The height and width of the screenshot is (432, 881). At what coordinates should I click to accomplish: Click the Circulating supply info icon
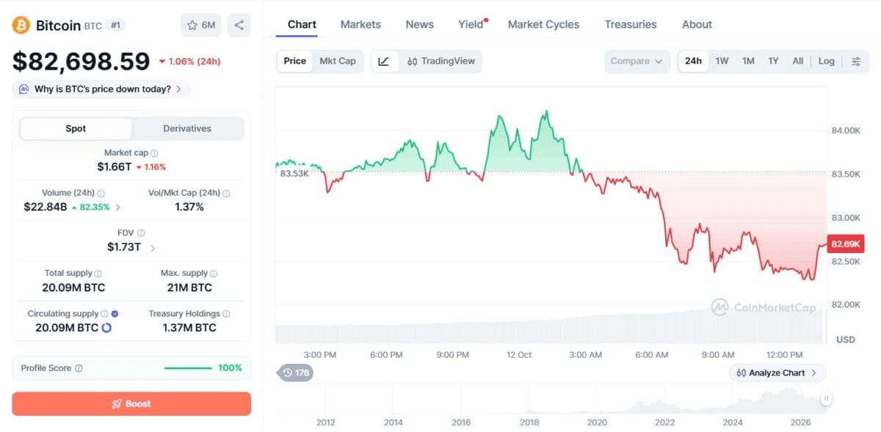point(104,314)
